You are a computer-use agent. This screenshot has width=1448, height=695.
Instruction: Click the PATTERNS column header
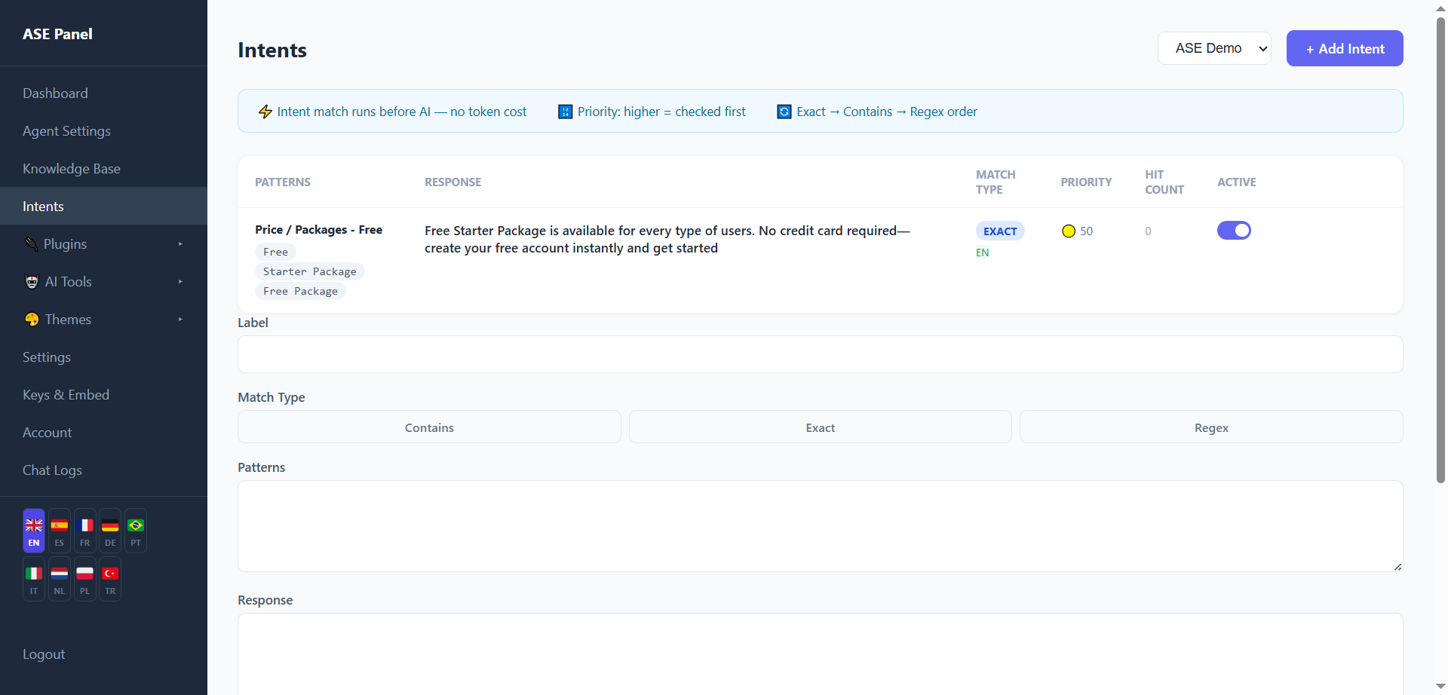pyautogui.click(x=283, y=182)
